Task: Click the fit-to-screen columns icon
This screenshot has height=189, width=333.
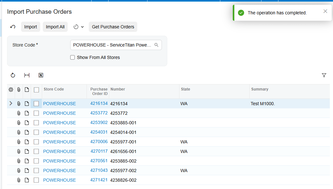Action: point(27,75)
